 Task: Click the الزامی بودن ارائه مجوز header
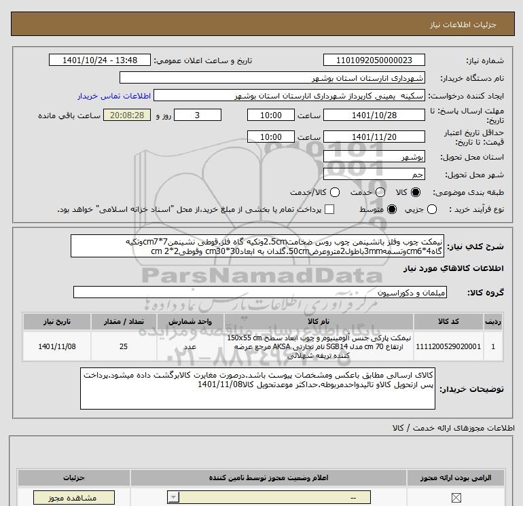456,477
